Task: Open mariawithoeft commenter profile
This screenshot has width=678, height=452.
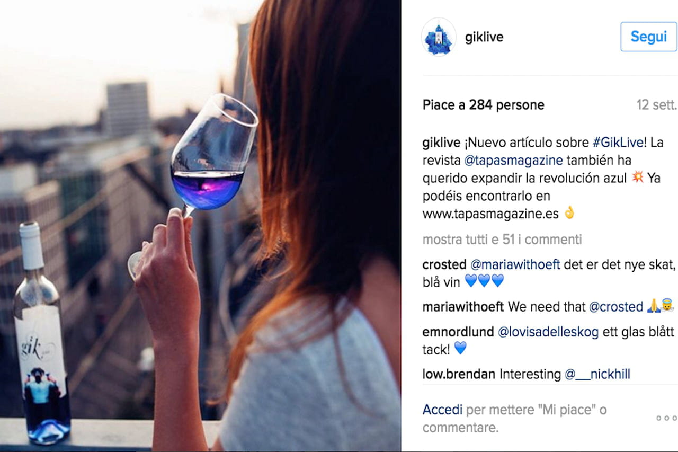Action: [x=463, y=306]
